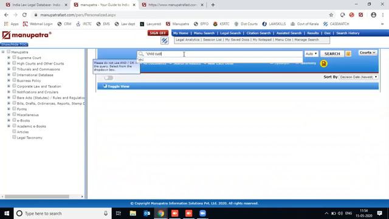Image resolution: width=389 pixels, height=219 pixels.
Task: Click the Manupatra logo
Action: coord(27,35)
